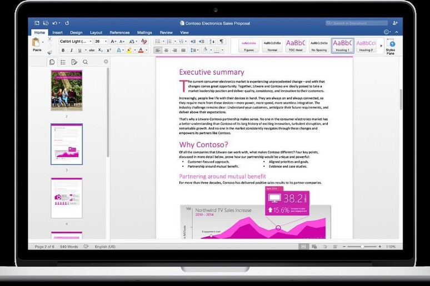Open the bullet list dropdown arrow
Image resolution: width=430 pixels, height=286 pixels.
163,42
